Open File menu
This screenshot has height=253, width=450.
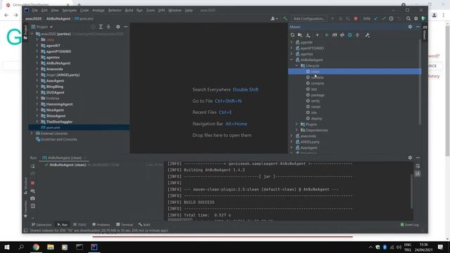tap(34, 11)
